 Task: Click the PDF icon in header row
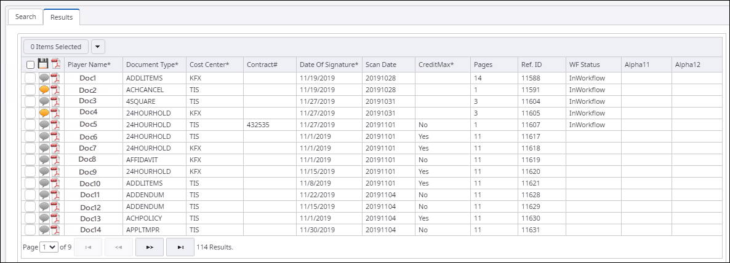(x=55, y=64)
